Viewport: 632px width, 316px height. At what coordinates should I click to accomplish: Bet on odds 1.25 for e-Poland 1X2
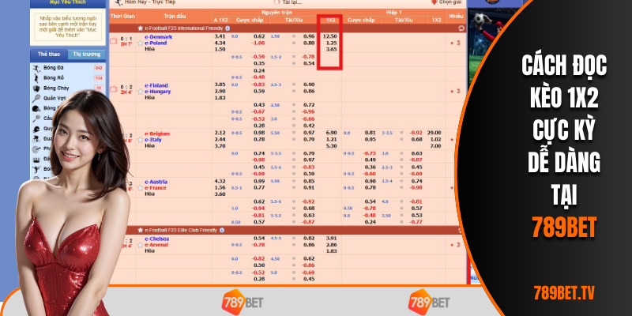(332, 43)
